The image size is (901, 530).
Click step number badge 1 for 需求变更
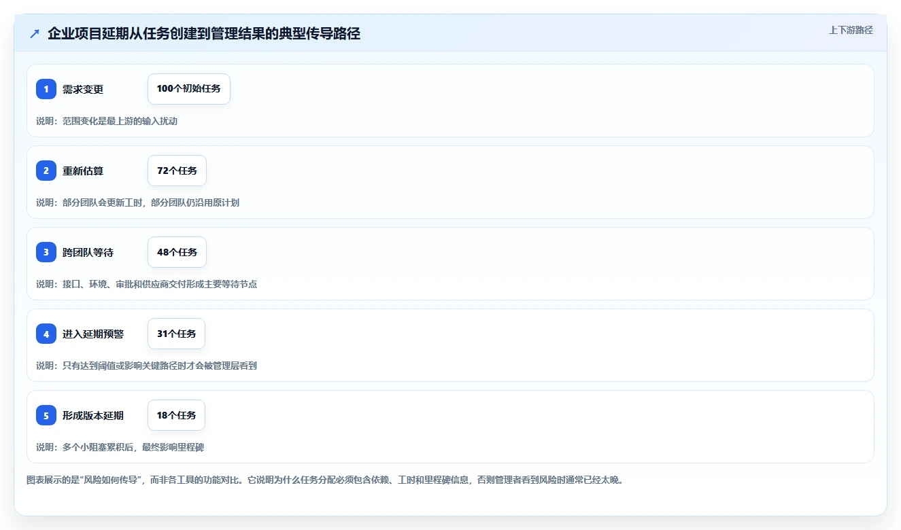[46, 89]
